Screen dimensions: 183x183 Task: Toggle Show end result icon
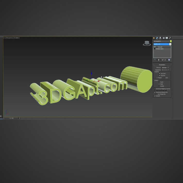159,60
